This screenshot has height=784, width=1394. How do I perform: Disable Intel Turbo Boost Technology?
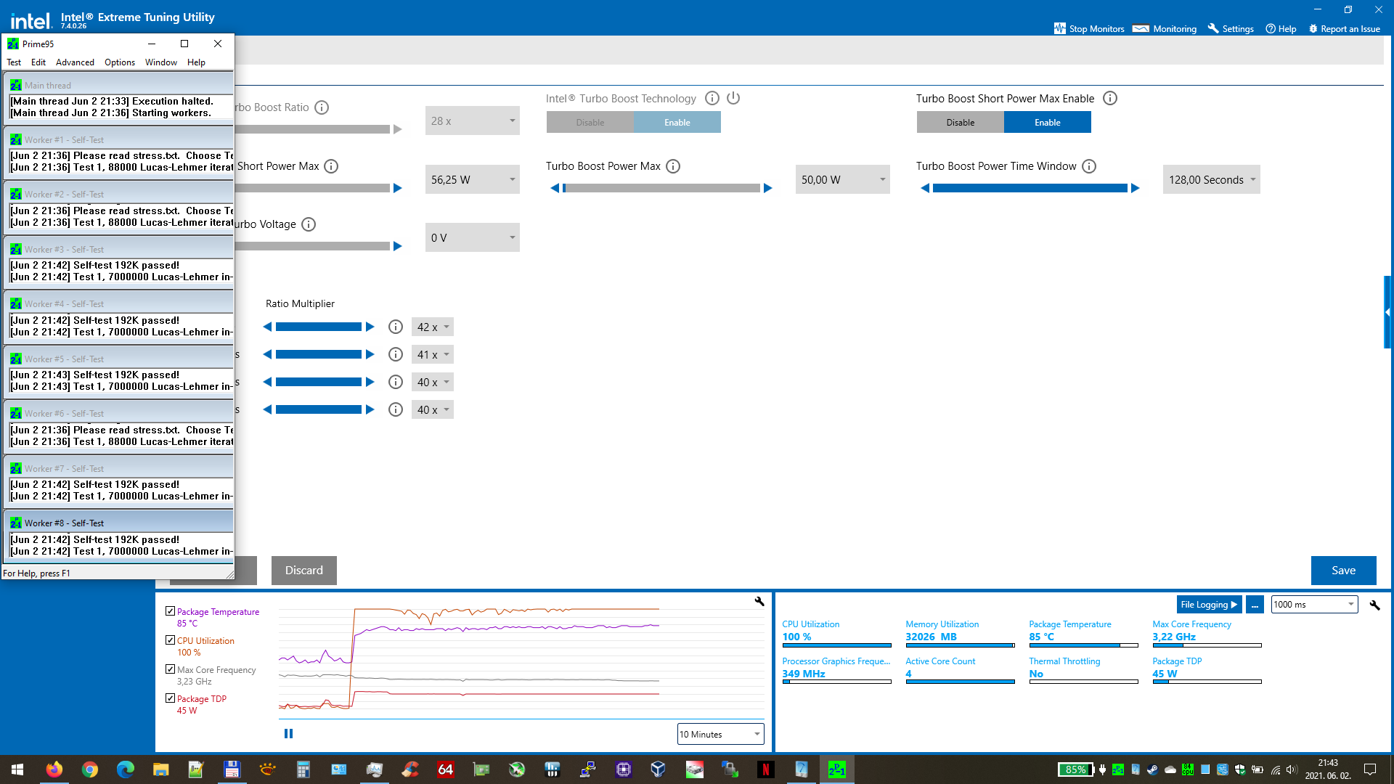click(x=590, y=122)
